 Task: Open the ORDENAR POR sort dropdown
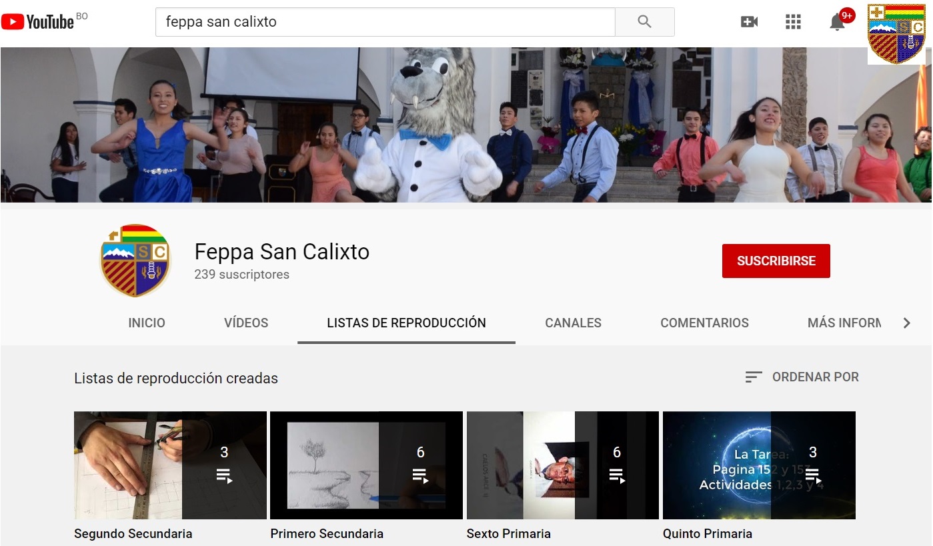[x=802, y=377]
